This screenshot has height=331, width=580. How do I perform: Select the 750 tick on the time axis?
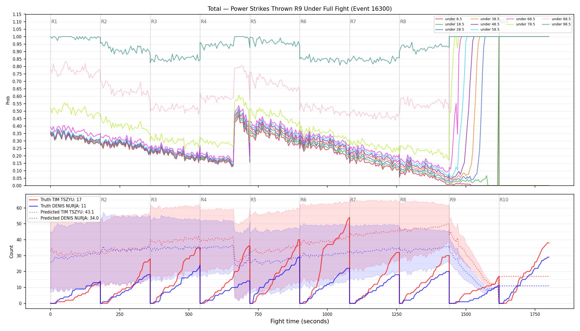(258, 314)
